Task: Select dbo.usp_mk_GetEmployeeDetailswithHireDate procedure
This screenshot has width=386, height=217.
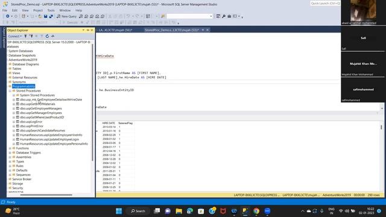Action: [x=51, y=99]
